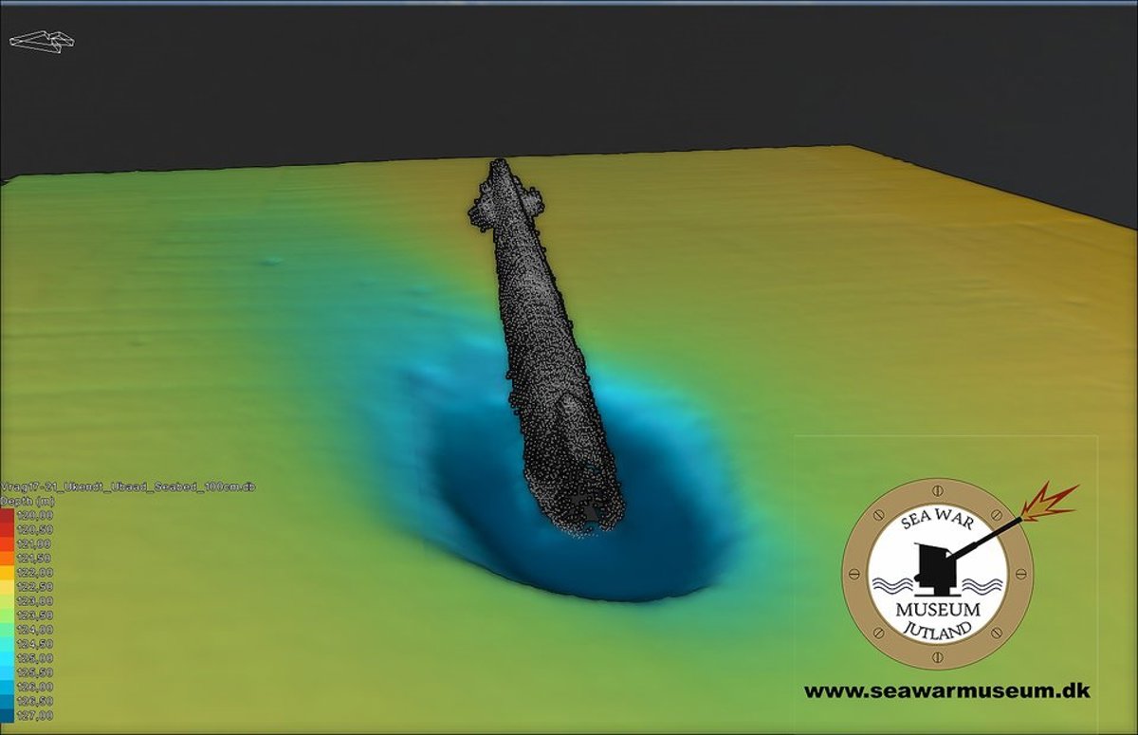This screenshot has height=735, width=1138.
Task: Pick the 124,00 depth color swatch
Action: click(x=7, y=629)
